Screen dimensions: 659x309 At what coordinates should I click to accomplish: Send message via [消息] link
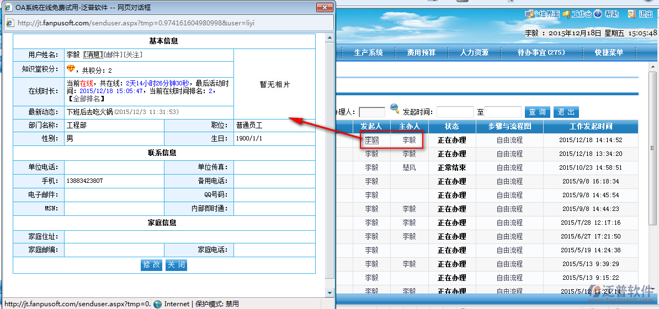tap(93, 55)
